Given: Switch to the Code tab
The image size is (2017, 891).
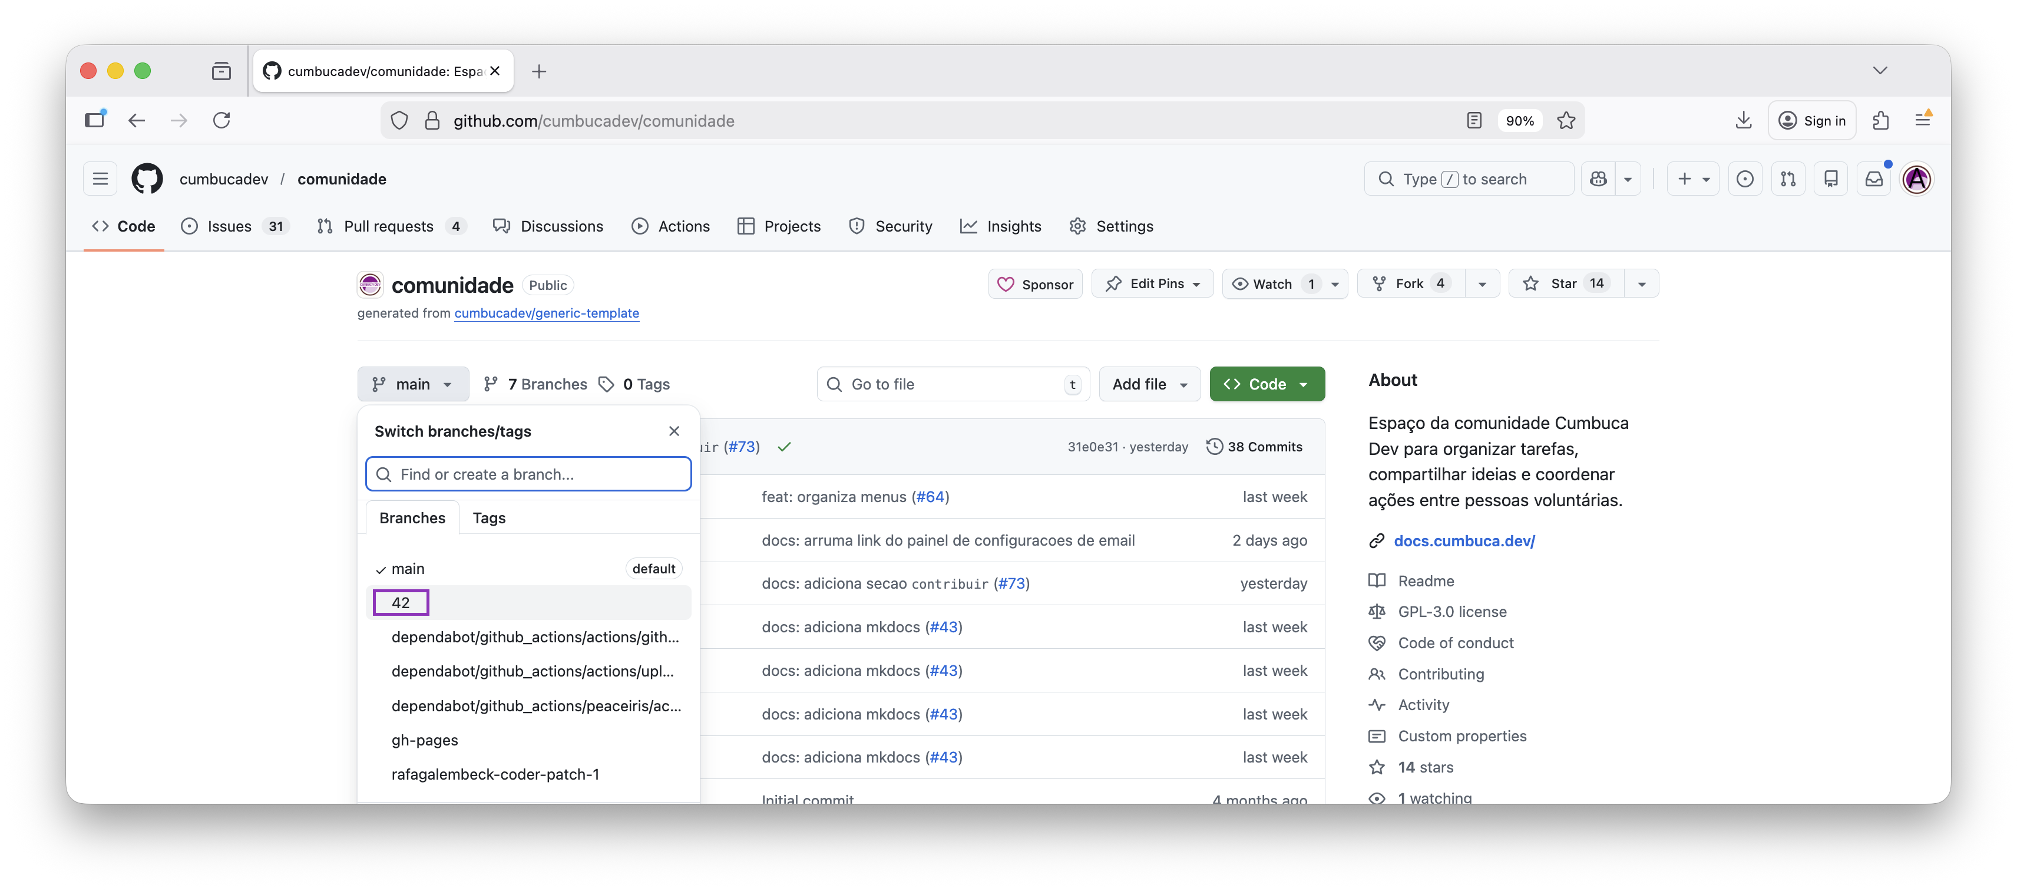Looking at the screenshot, I should [x=124, y=226].
